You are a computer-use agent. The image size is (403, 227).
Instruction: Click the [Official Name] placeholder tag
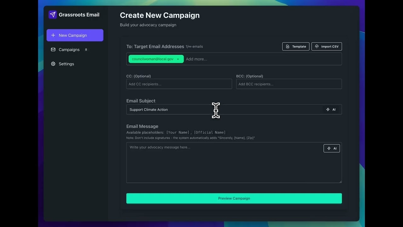[210, 132]
